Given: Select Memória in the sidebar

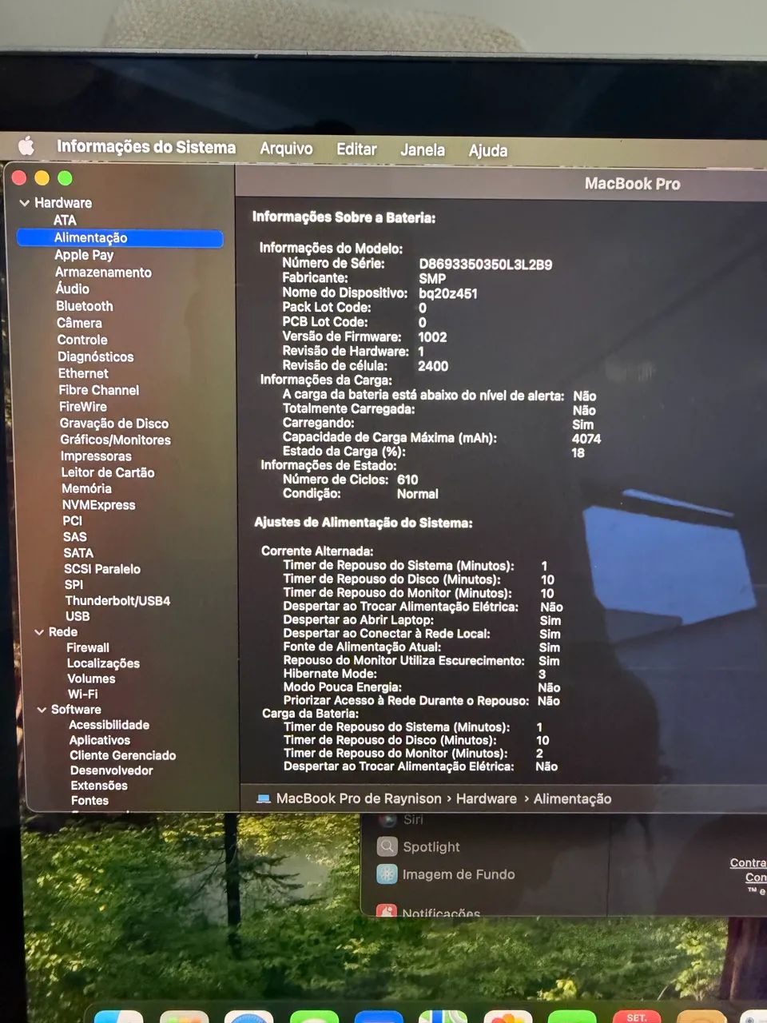Looking at the screenshot, I should click(86, 488).
